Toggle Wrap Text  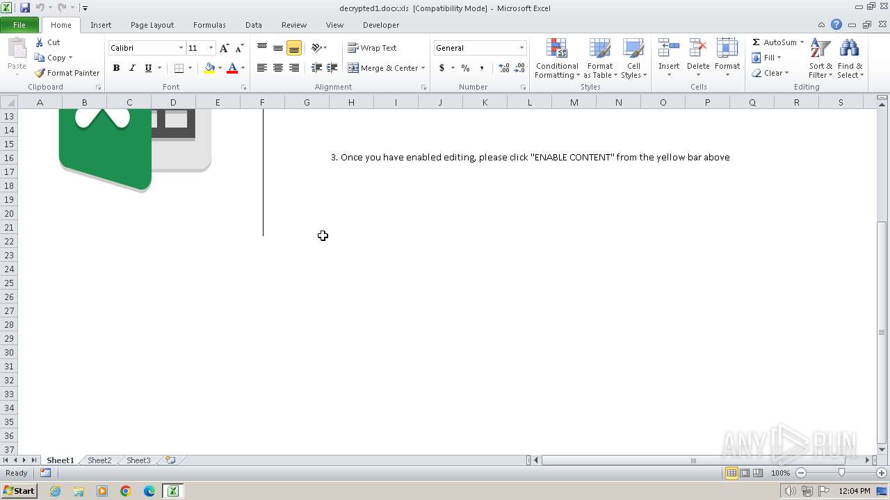[373, 48]
